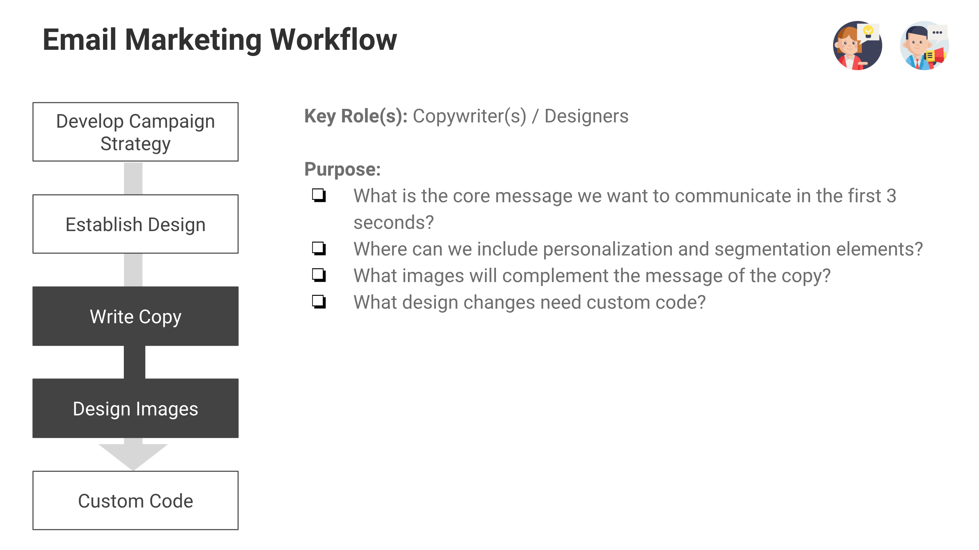The width and height of the screenshot is (979, 550).
Task: Check the custom code design changes checkbox
Action: tap(319, 302)
